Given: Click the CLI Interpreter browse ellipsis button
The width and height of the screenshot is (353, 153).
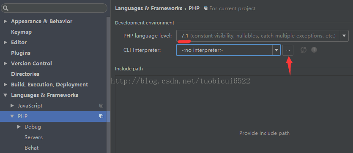Looking at the screenshot, I should tap(288, 50).
